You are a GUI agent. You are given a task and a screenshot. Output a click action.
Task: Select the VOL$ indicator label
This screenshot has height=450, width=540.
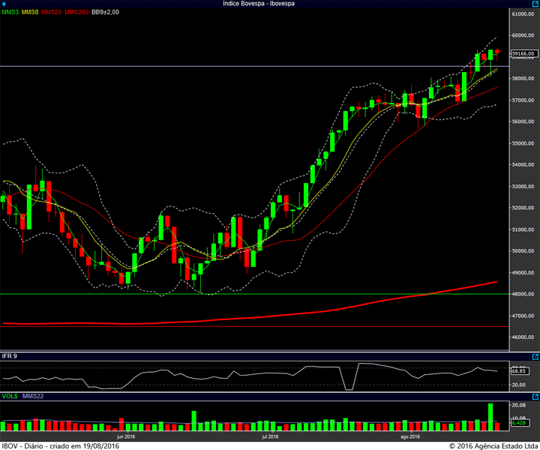click(10, 396)
